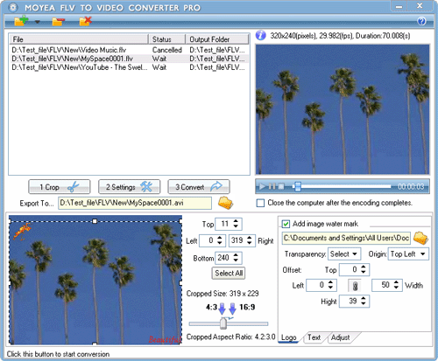
Task: Click the File column header
Action: (79, 39)
